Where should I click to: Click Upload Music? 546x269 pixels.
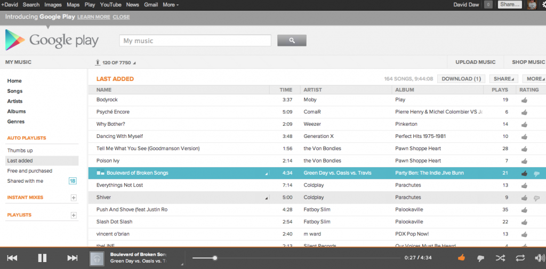coord(475,62)
